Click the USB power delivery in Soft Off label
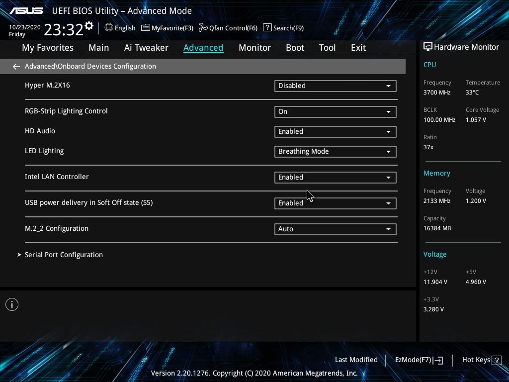This screenshot has width=509, height=382. pos(88,203)
